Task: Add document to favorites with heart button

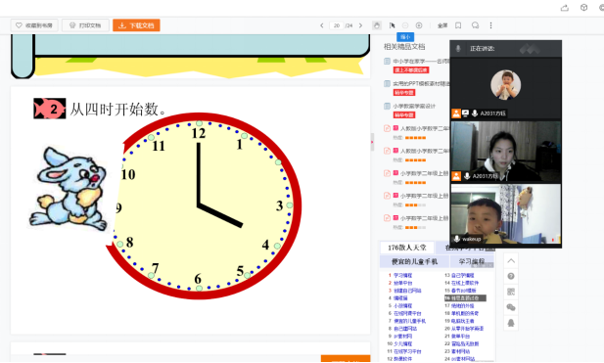Action: pos(34,25)
